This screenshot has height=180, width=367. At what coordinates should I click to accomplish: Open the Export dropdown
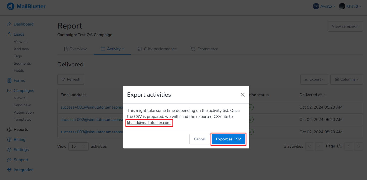[x=314, y=79]
